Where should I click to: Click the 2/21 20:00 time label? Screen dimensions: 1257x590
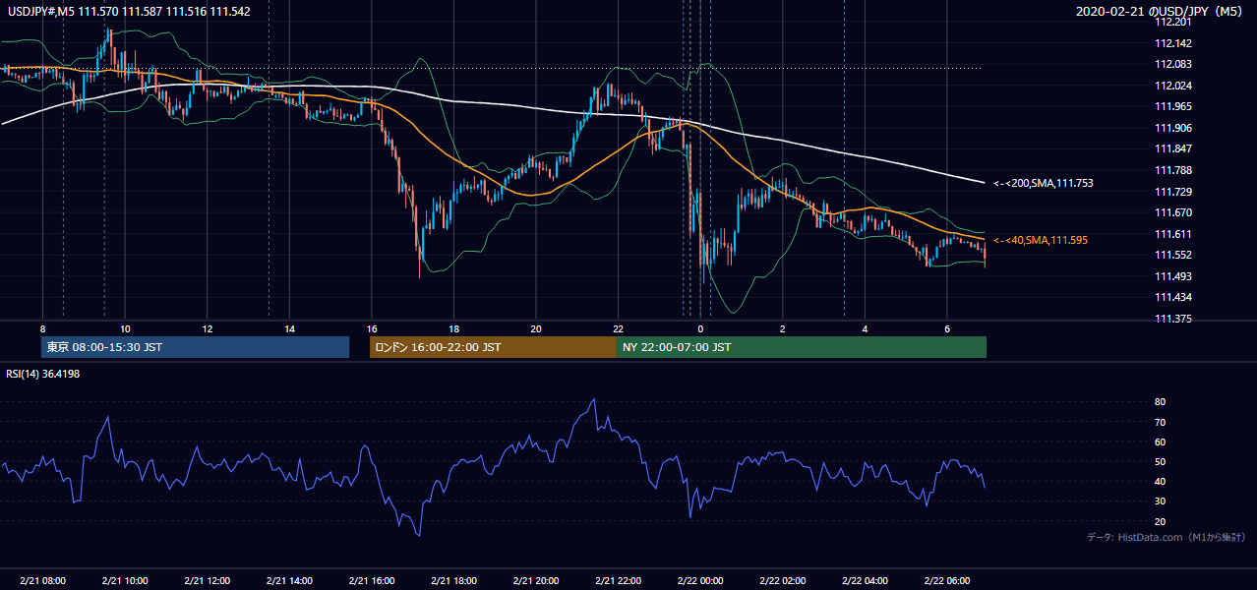click(536, 581)
